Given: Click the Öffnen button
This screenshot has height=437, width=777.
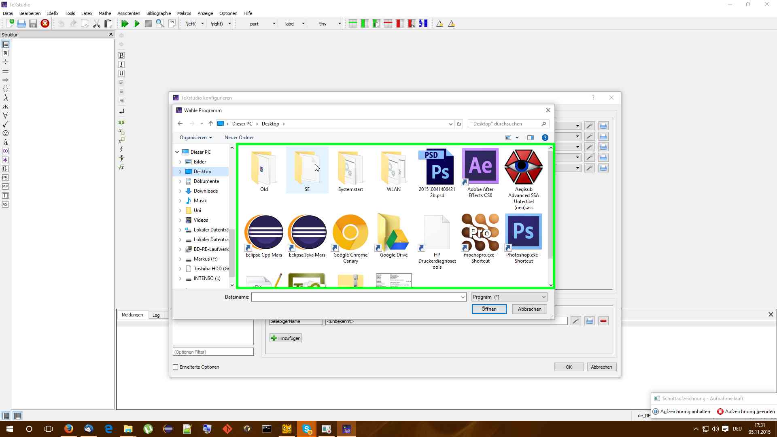Looking at the screenshot, I should click(x=489, y=309).
